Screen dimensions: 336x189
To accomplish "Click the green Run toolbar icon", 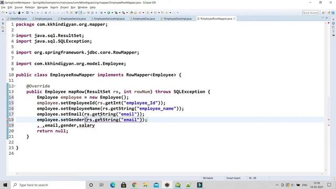I will 109,13.
